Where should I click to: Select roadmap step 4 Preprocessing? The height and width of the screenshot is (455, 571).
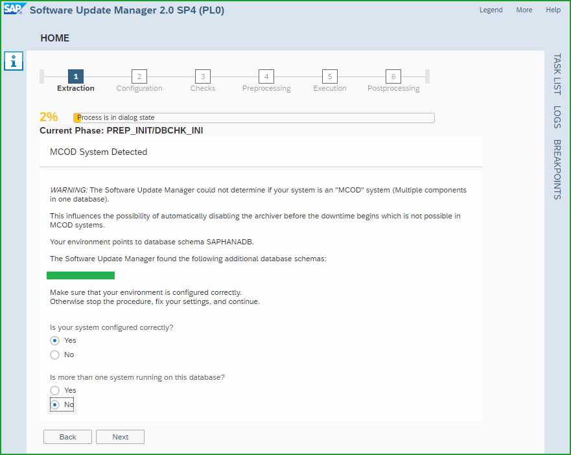[266, 76]
